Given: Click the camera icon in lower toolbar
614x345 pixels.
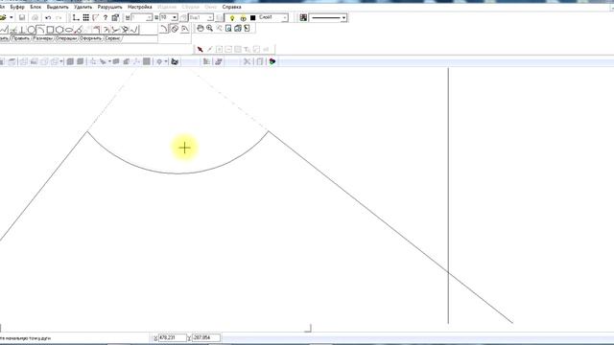Looking at the screenshot, I should tap(175, 61).
